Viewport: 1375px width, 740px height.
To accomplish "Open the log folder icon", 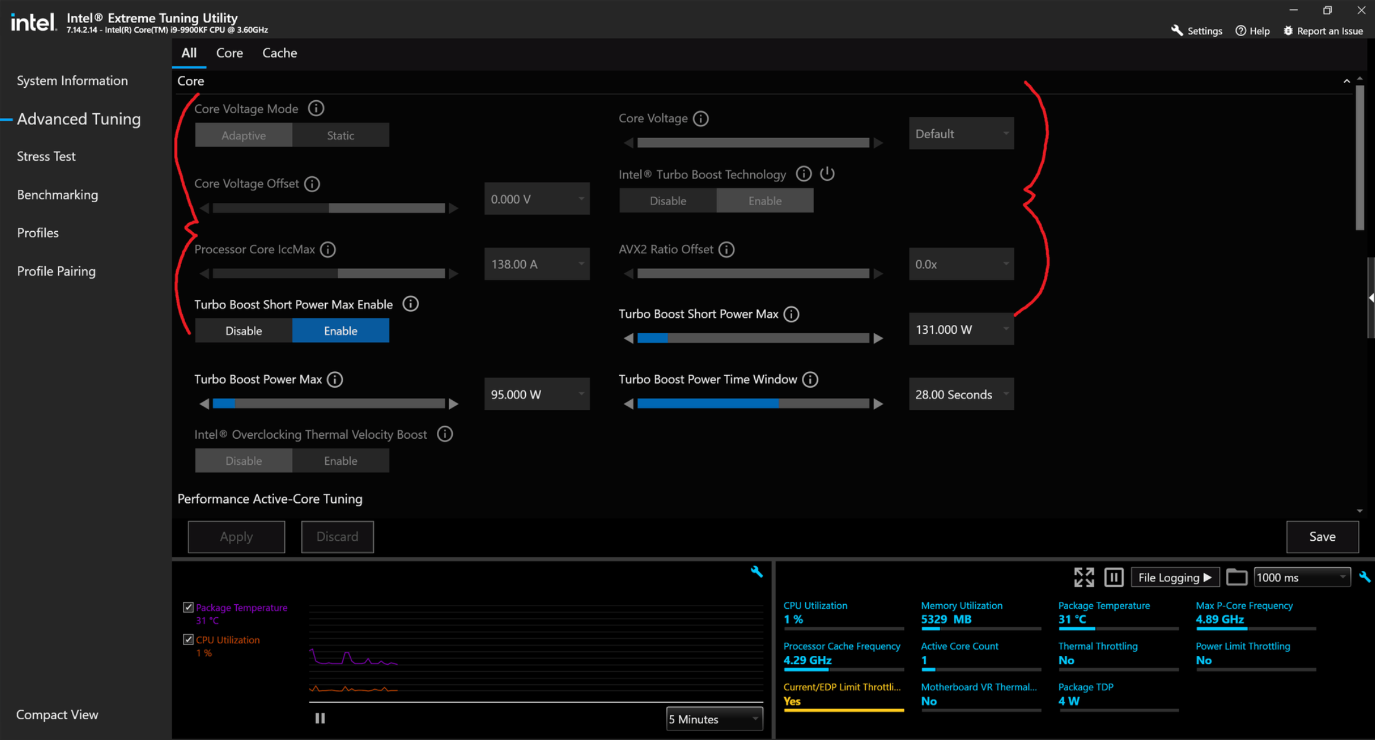I will 1236,577.
